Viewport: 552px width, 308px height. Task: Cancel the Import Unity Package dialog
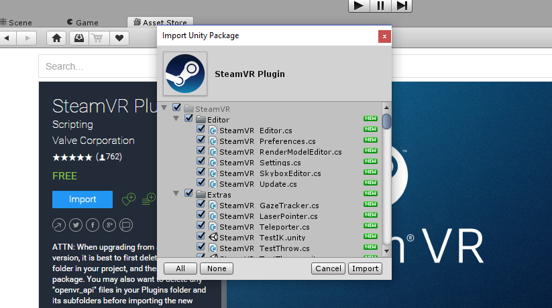coord(328,268)
